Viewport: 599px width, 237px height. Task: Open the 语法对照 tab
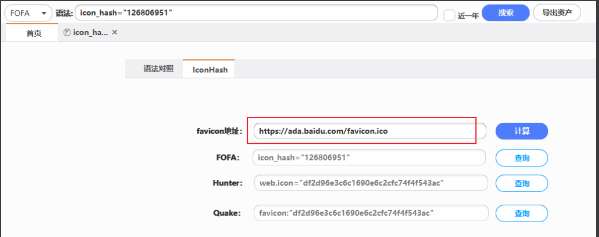tap(158, 69)
